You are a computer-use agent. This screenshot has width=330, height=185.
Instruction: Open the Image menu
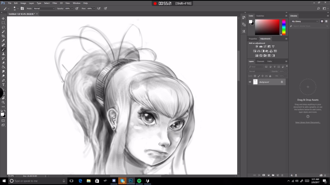click(23, 3)
